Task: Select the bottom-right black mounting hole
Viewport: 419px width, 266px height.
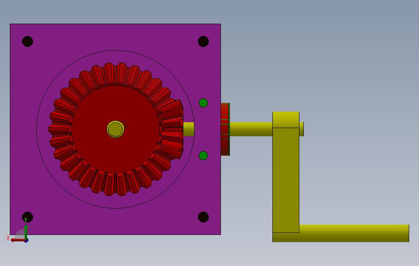Action: point(203,217)
